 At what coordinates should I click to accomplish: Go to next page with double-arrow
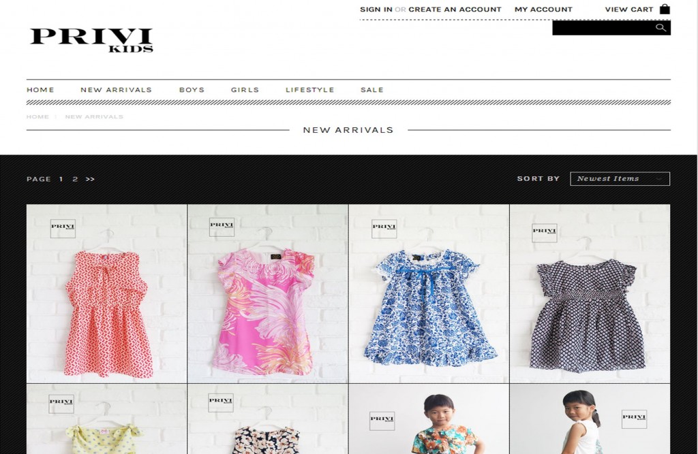click(90, 179)
